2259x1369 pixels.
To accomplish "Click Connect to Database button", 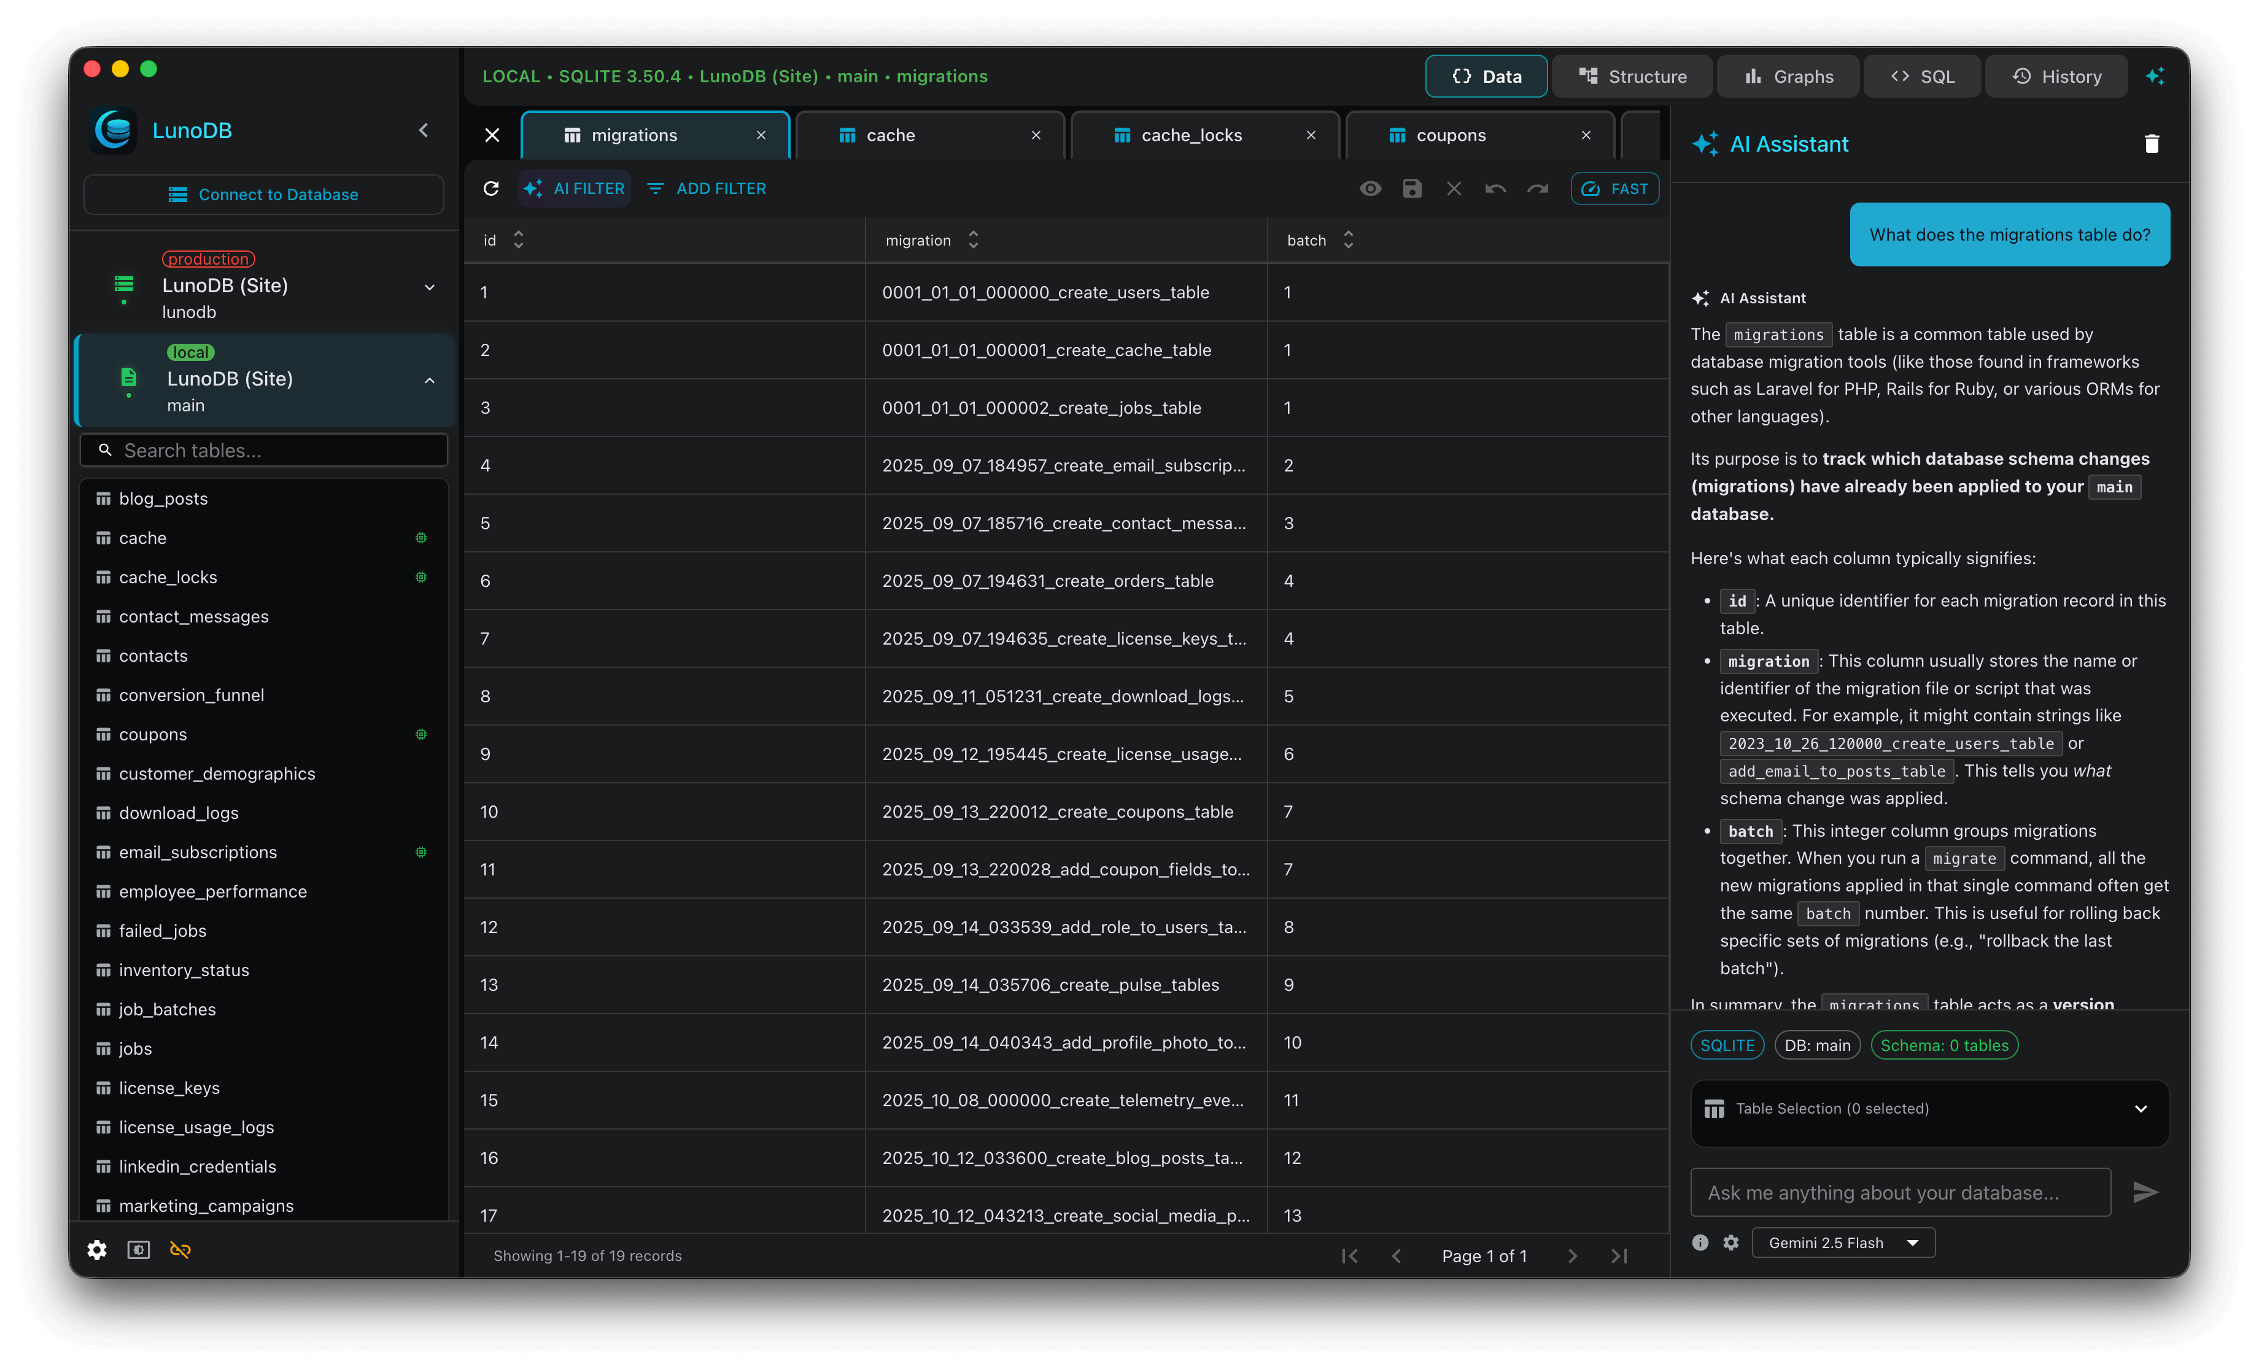I will click(264, 195).
